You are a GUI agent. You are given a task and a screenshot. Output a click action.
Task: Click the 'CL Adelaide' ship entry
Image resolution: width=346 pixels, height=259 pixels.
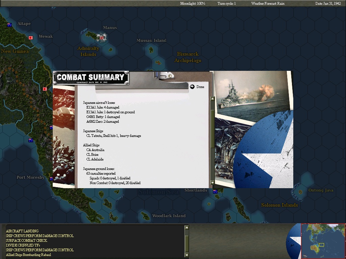click(x=95, y=159)
